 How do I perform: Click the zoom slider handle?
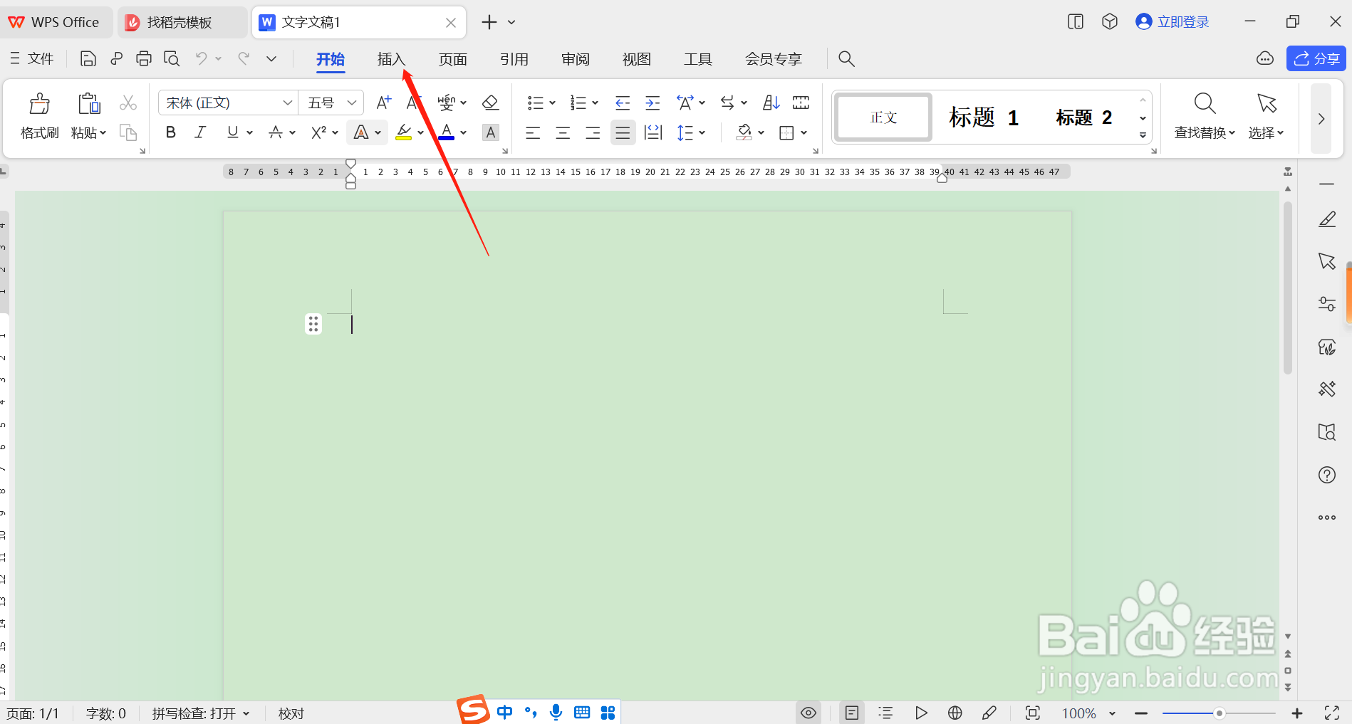[x=1219, y=713]
